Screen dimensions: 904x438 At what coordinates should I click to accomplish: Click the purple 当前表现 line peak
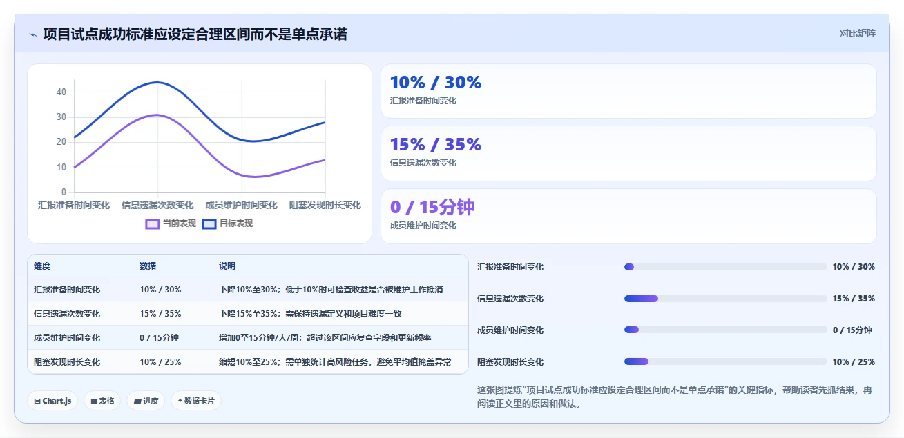pos(157,115)
